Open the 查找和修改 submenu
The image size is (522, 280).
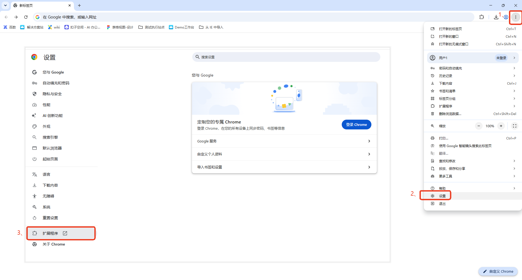click(x=473, y=161)
